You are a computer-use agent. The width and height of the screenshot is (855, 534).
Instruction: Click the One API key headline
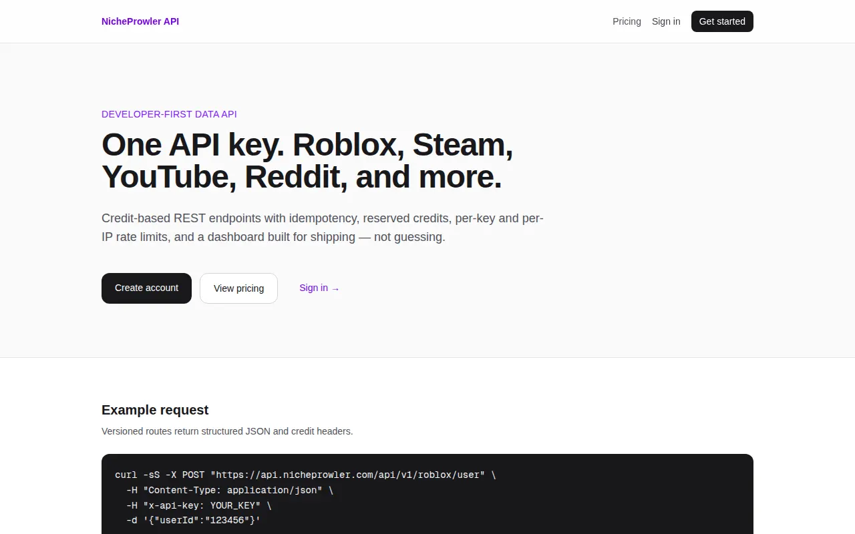[307, 161]
